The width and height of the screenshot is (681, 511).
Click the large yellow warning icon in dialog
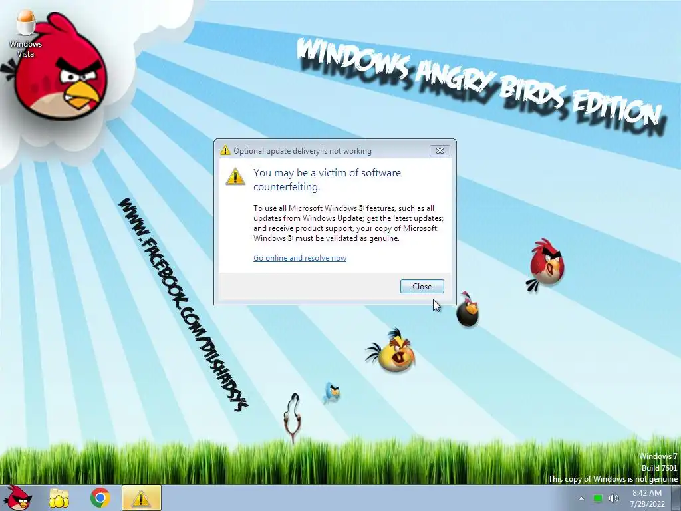point(235,177)
